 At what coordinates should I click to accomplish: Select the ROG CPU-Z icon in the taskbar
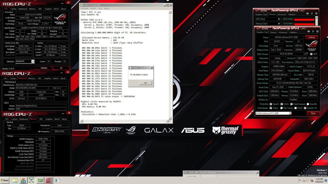[48, 180]
